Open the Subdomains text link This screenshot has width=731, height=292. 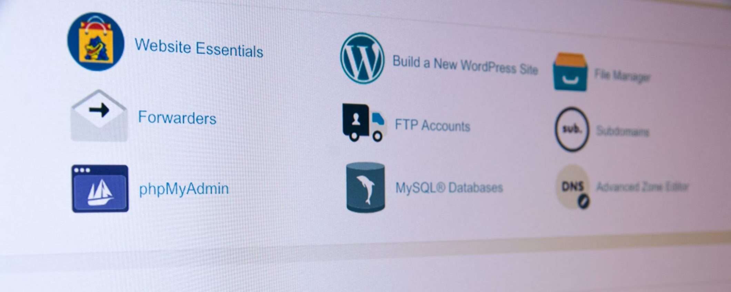tap(623, 131)
